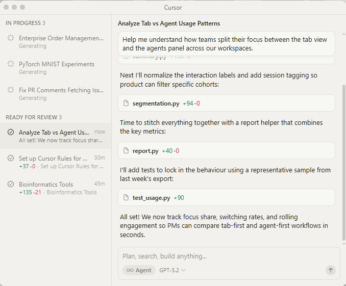Collapse the In Progress section header
The image size is (346, 286).
26,23
